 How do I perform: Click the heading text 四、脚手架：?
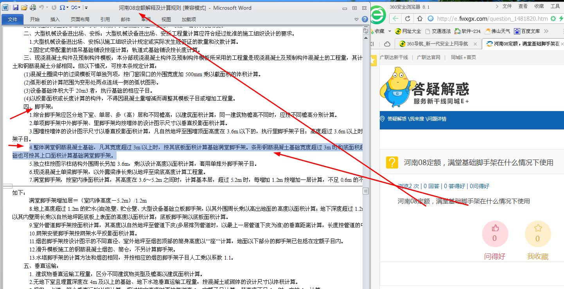tap(39, 107)
